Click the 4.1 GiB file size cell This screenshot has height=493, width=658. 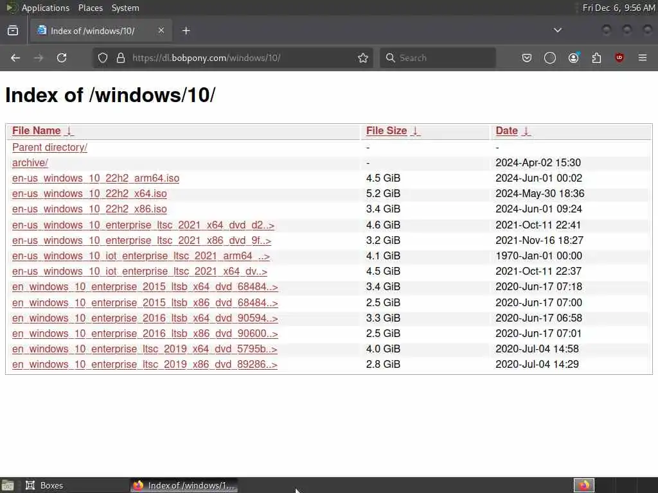point(383,256)
